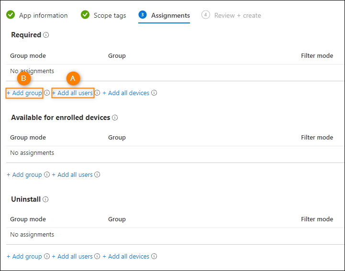Open the Review + create tab
The height and width of the screenshot is (271, 345).
click(238, 15)
